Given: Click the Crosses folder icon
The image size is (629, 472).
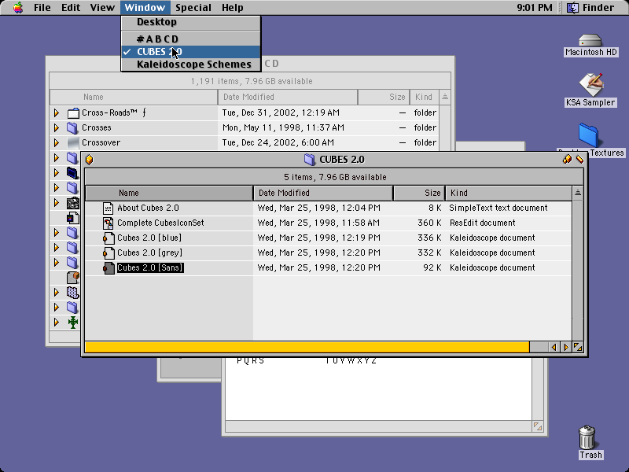Looking at the screenshot, I should pos(72,127).
